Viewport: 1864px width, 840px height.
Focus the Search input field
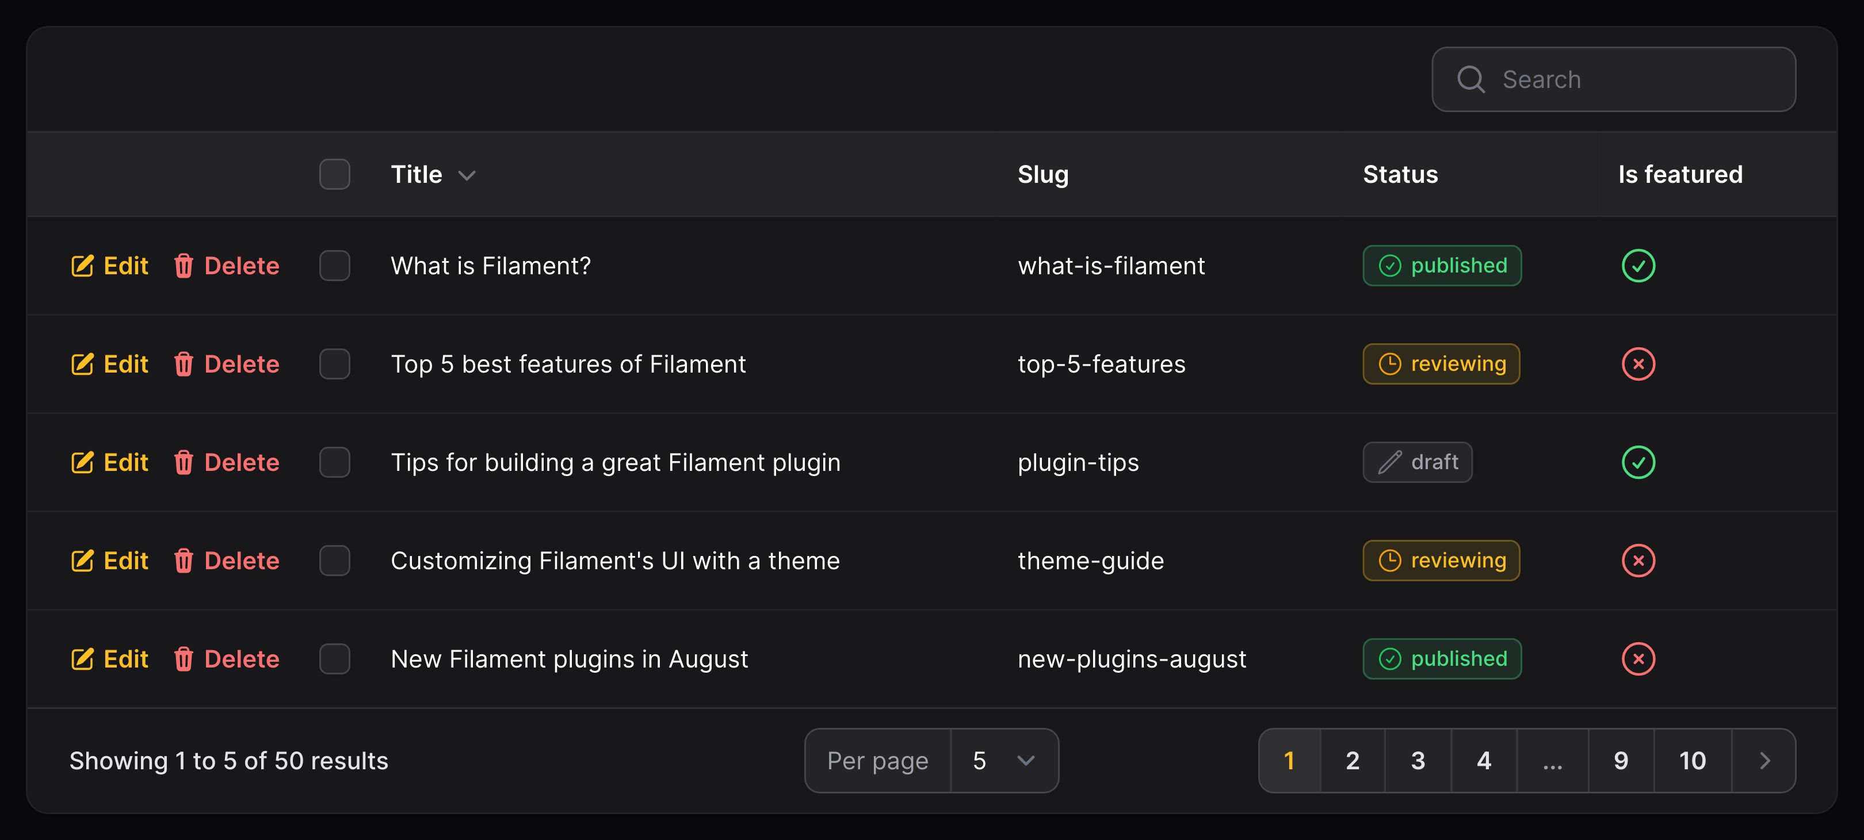1613,79
